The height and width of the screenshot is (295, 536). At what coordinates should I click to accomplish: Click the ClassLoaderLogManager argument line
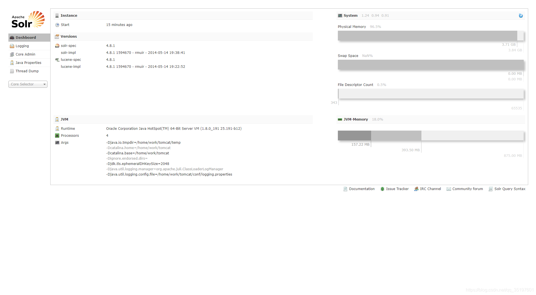click(x=165, y=169)
